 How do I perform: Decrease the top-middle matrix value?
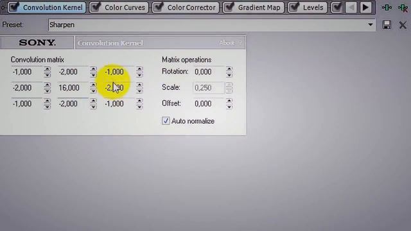[93, 74]
